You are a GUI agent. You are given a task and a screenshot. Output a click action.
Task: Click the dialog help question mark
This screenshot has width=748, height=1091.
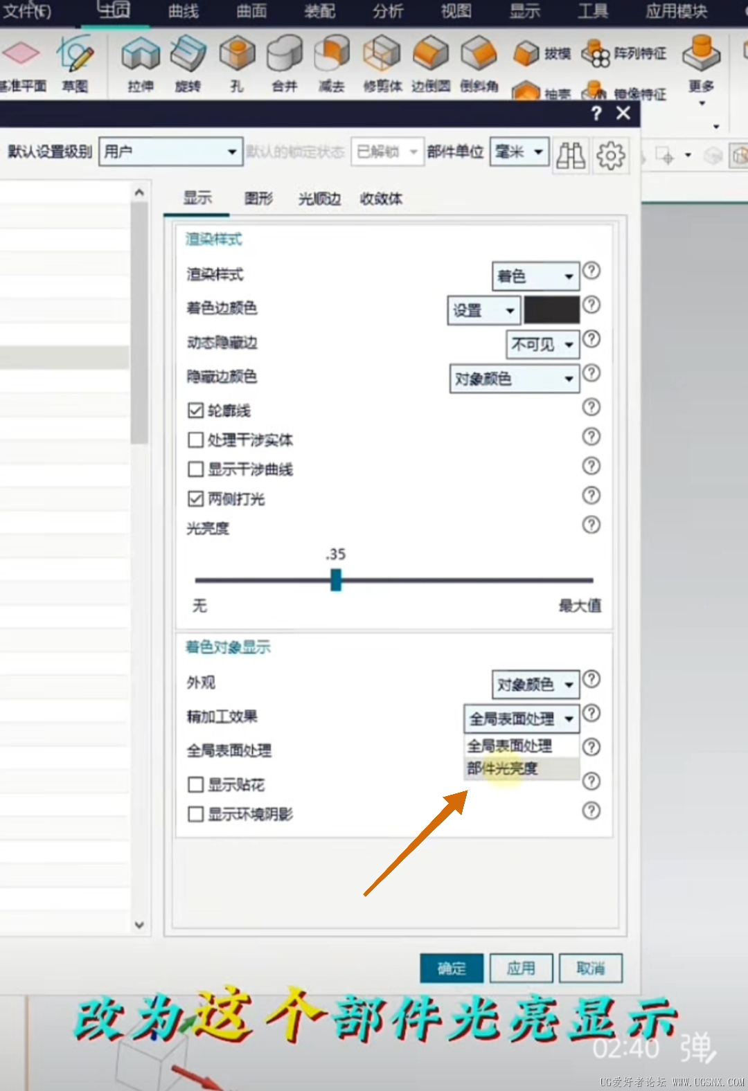point(596,114)
